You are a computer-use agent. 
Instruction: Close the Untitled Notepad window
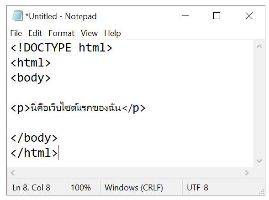(x=249, y=16)
